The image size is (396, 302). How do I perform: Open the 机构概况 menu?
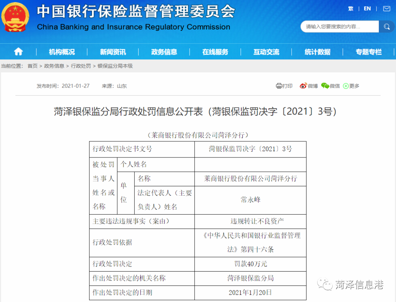tap(62, 52)
